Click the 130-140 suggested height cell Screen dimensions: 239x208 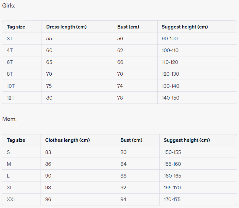[170, 86]
